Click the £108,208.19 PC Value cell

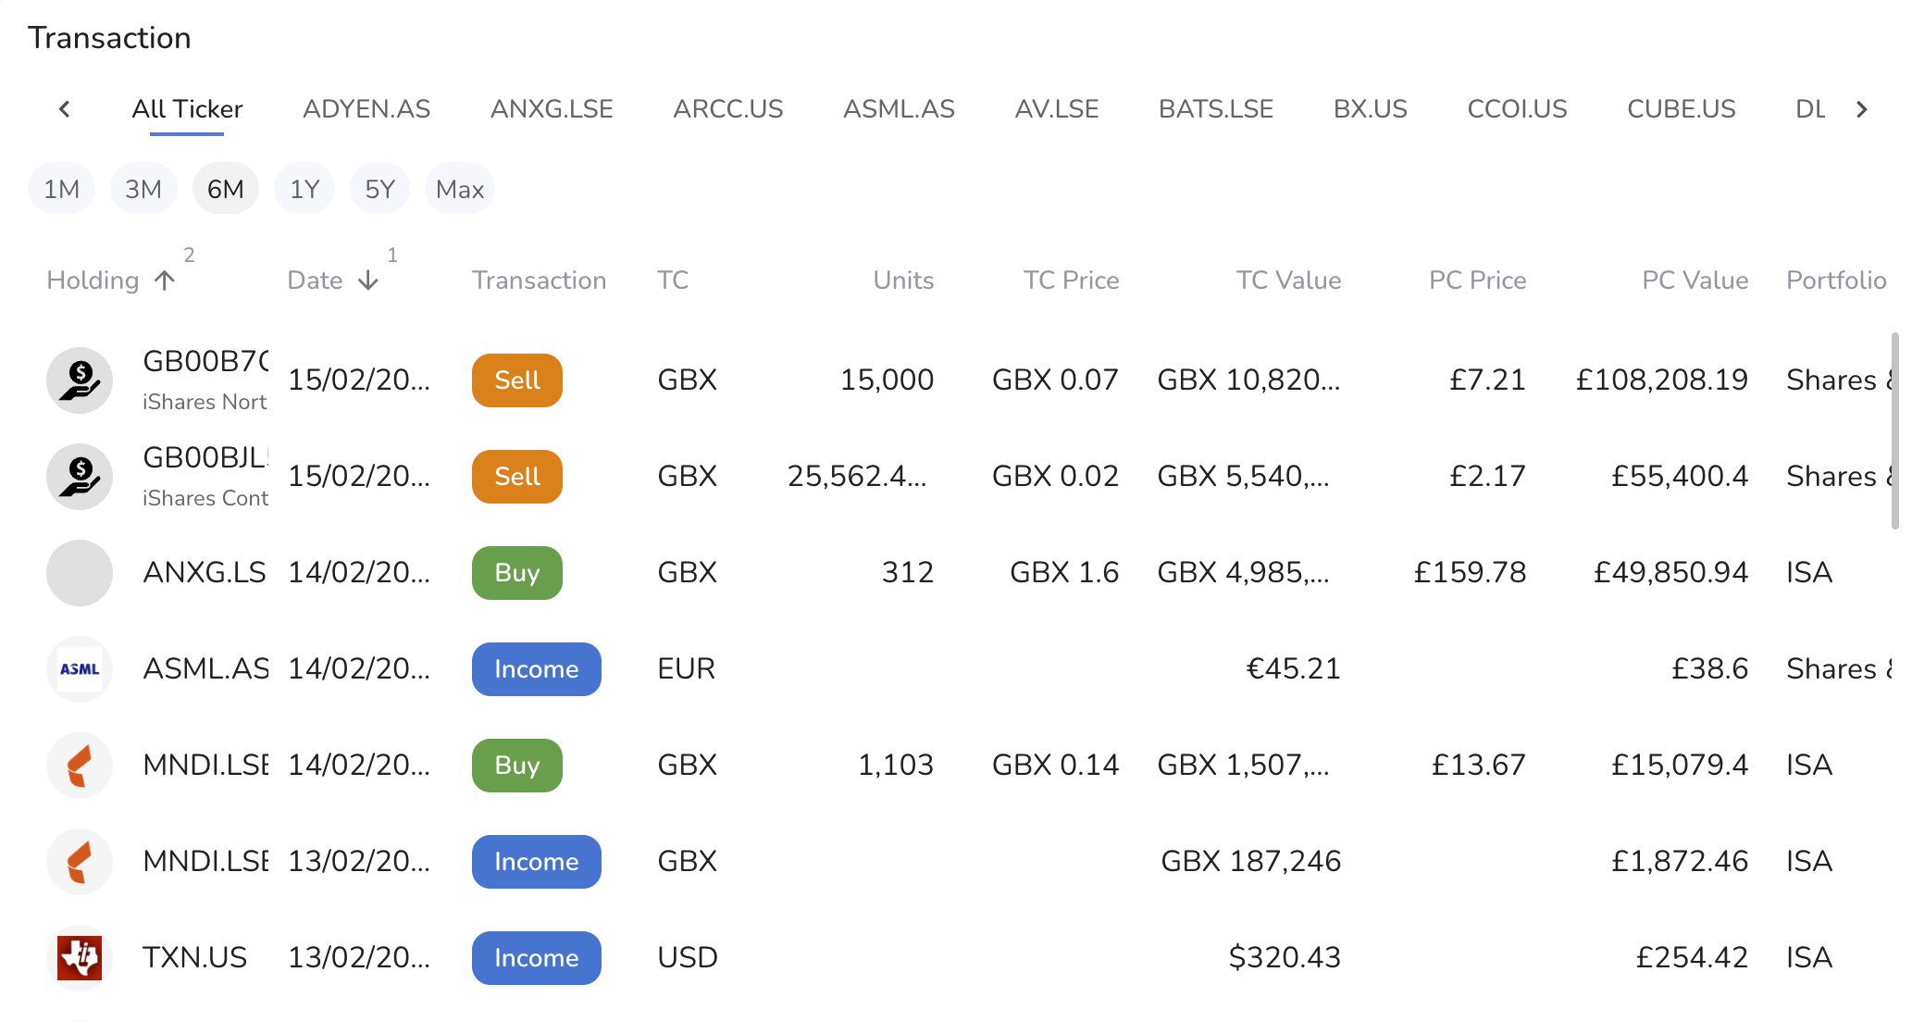[1662, 380]
